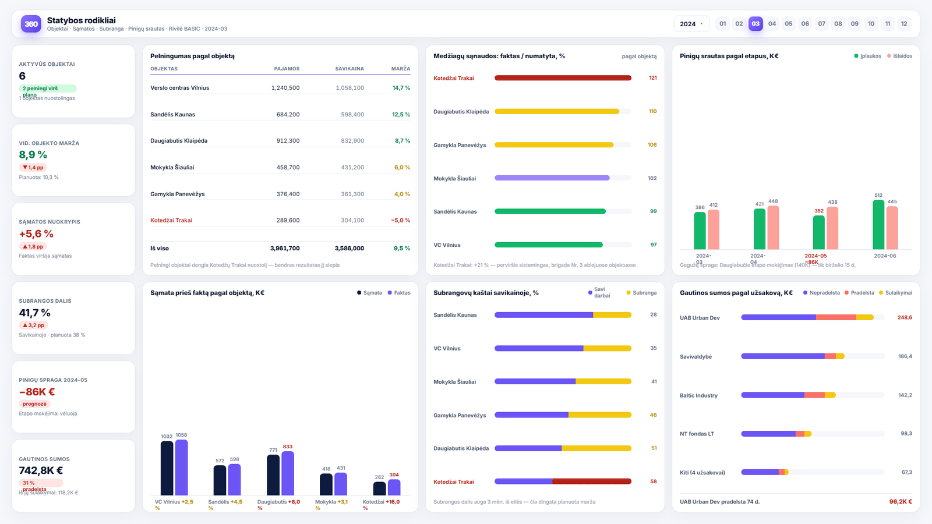
Task: Sort table by OBJEKTAS column header
Action: [x=164, y=69]
